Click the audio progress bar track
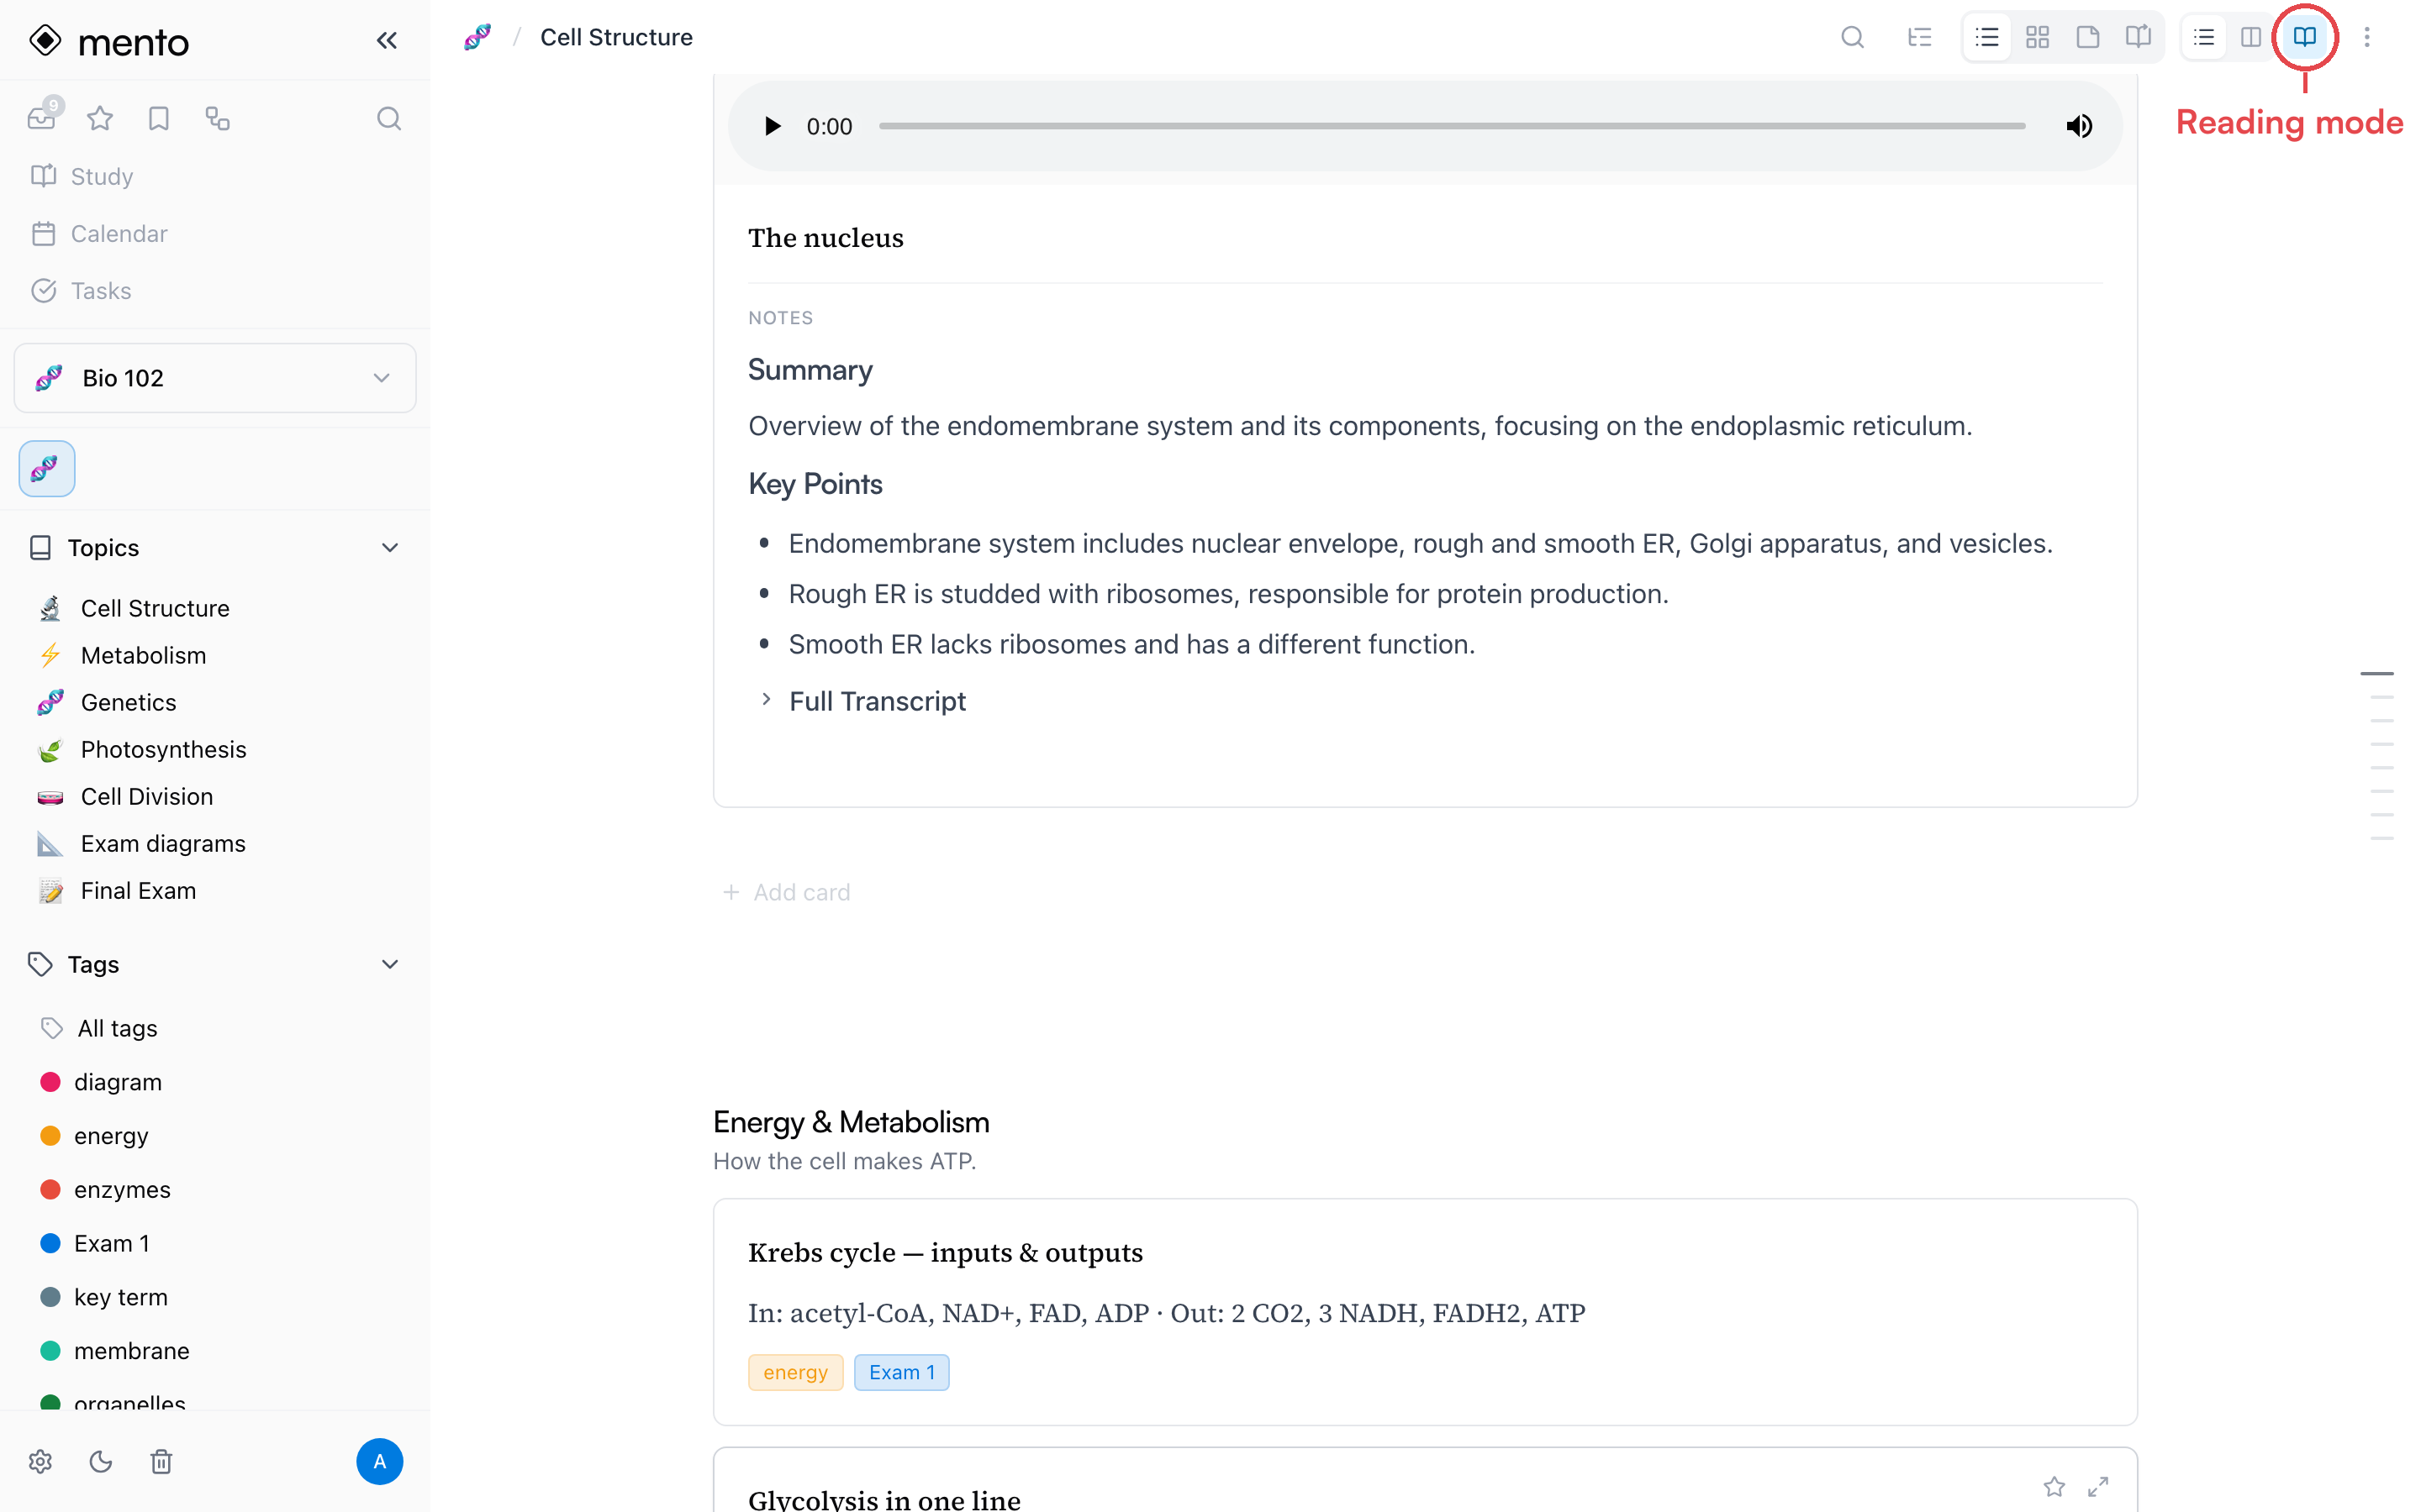Screen dimensions: 2421x1512 pos(1452,126)
